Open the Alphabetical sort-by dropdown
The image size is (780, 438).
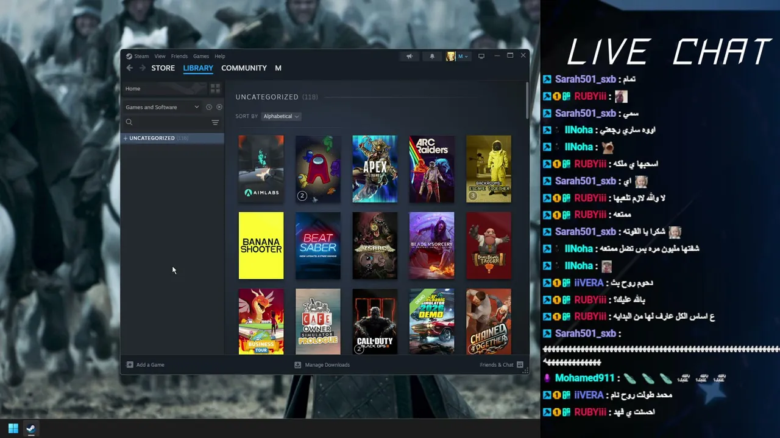pyautogui.click(x=281, y=116)
